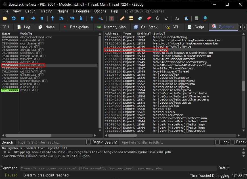Open the File menu
247x179 pixels.
(5, 11)
